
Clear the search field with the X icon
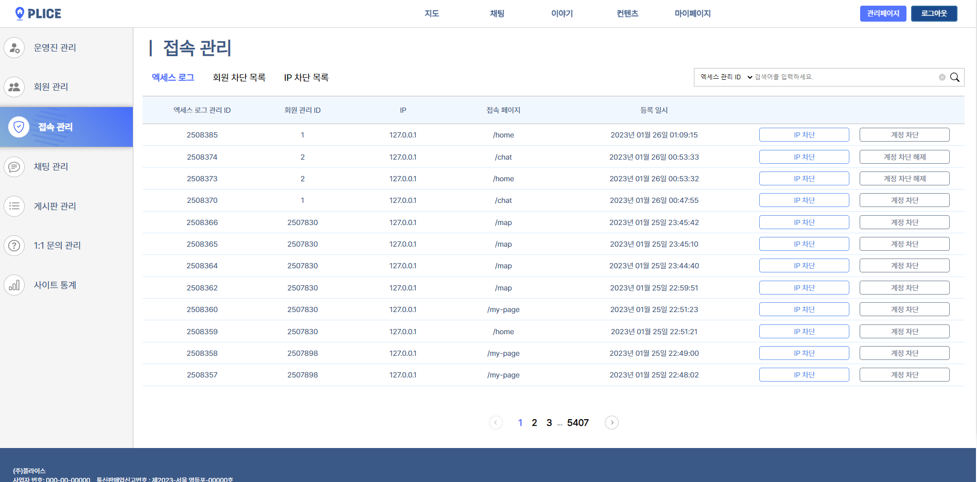click(x=943, y=77)
